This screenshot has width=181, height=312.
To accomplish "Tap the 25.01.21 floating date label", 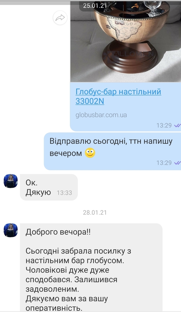I will point(95,6).
